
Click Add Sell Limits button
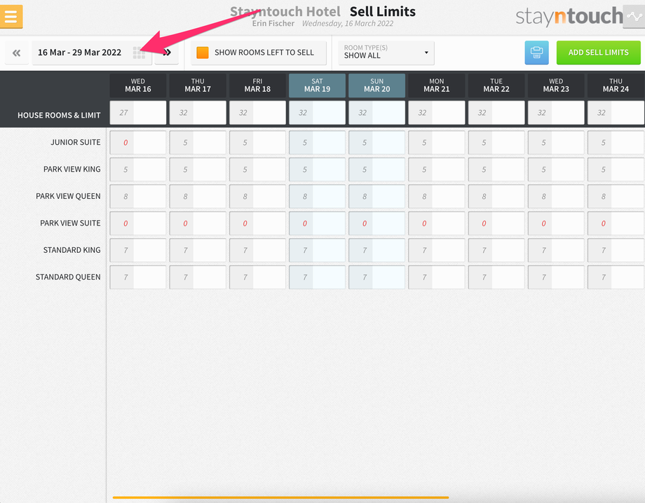(x=599, y=53)
